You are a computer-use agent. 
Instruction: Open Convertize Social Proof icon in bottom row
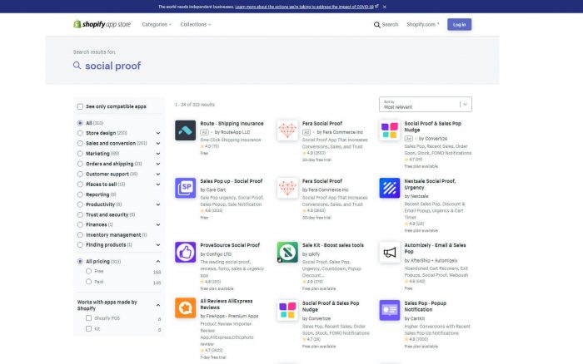coord(287,310)
